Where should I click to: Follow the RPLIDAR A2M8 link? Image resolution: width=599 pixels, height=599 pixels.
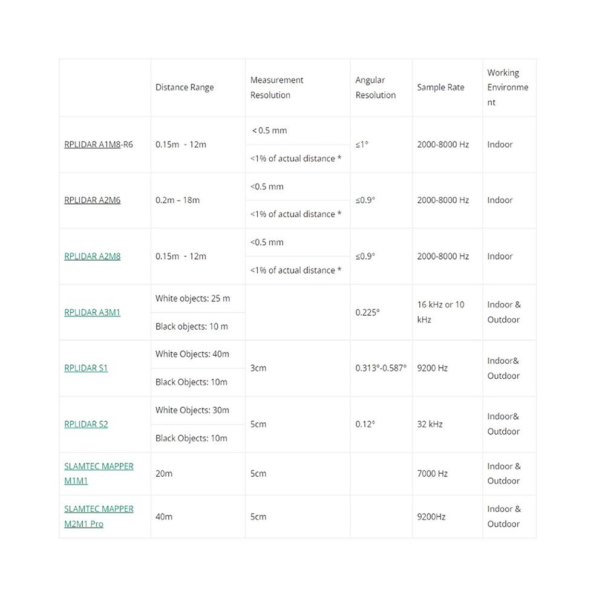coord(92,257)
